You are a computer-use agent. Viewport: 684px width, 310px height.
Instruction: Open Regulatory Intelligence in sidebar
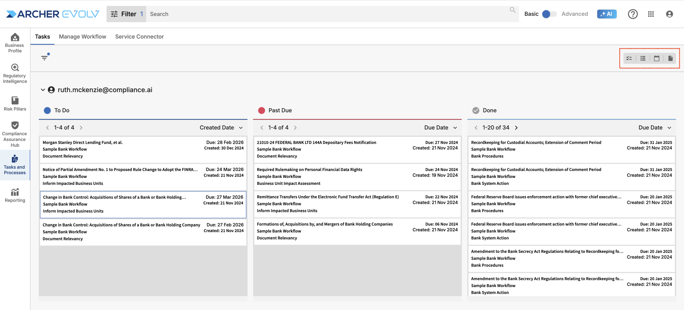(15, 73)
